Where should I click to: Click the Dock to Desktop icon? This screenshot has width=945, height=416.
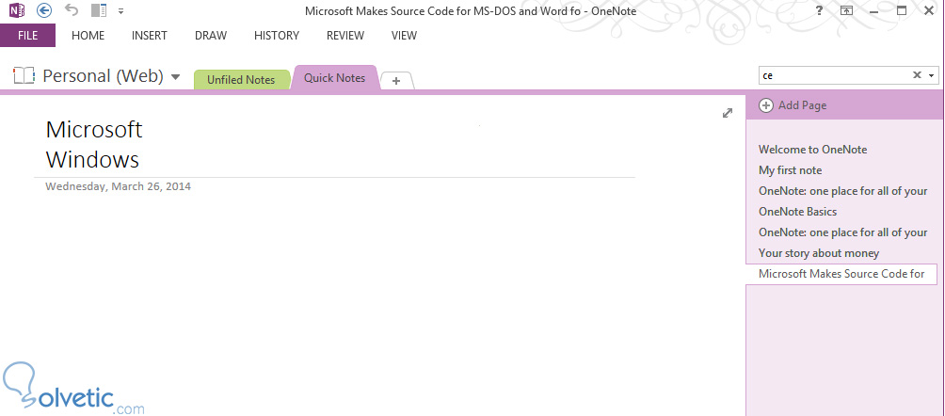tap(99, 11)
